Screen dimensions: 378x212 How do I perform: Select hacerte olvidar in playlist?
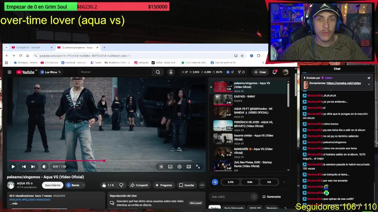[x=248, y=139]
